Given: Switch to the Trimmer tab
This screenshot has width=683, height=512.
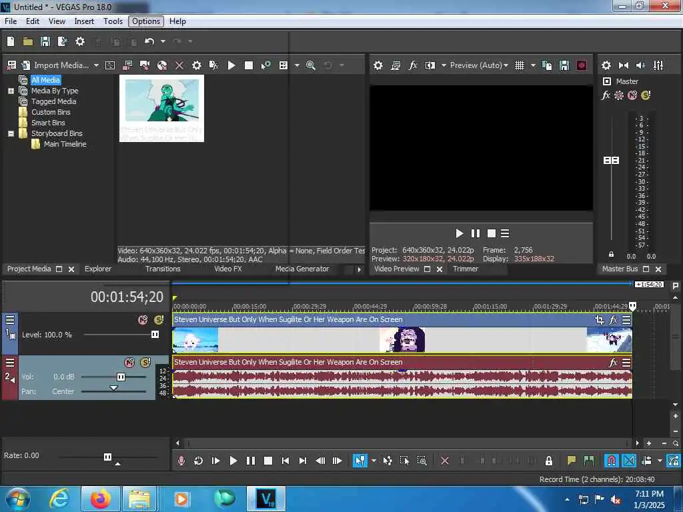Looking at the screenshot, I should [465, 269].
